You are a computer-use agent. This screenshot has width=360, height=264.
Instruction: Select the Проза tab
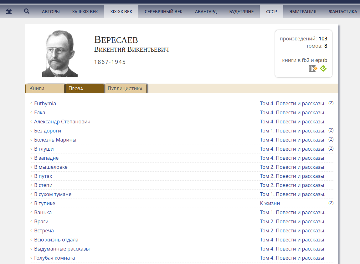pyautogui.click(x=84, y=89)
